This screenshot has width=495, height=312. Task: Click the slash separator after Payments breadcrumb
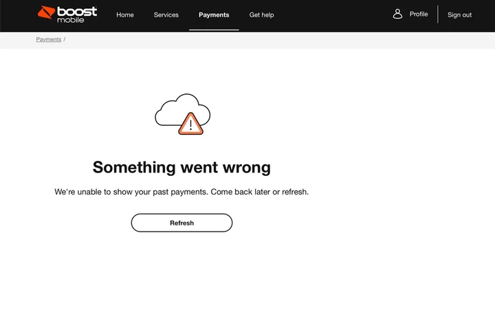[65, 39]
